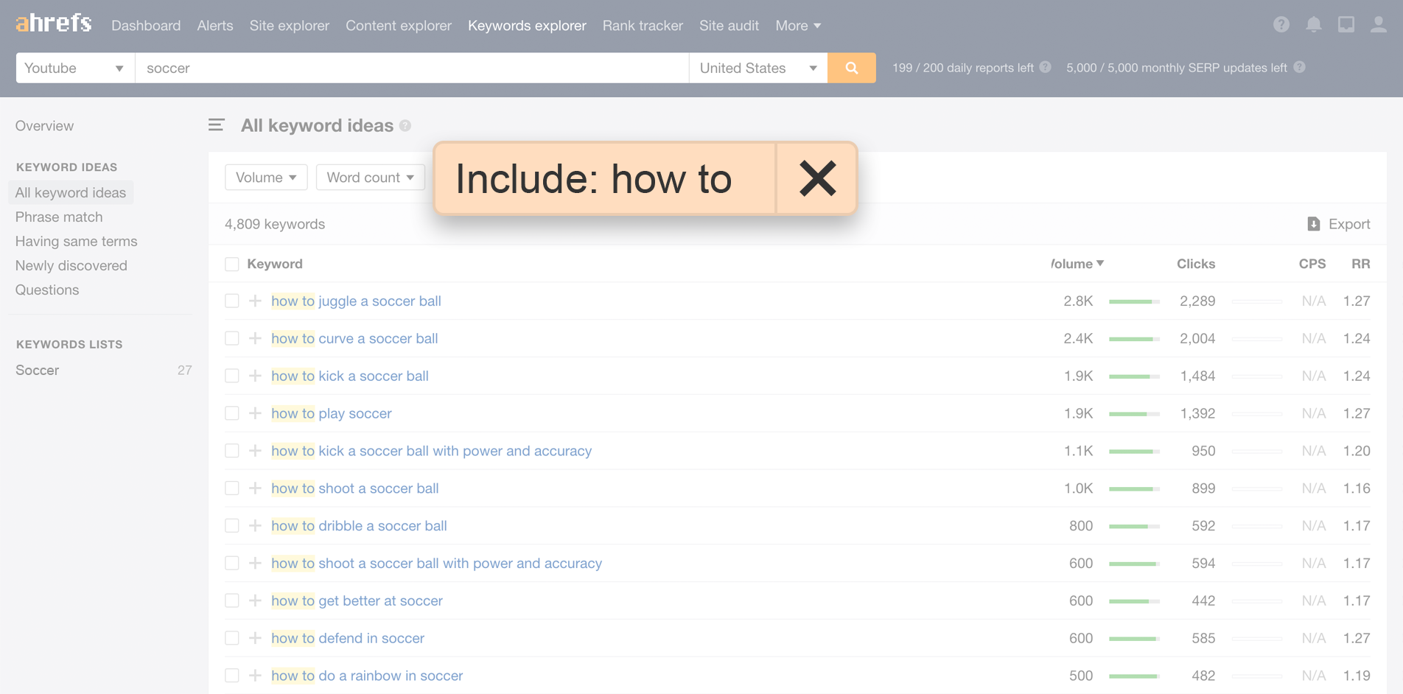
Task: Open the Questions keyword ideas page
Action: tap(46, 290)
